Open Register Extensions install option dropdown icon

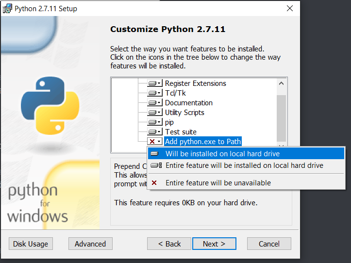pos(155,83)
